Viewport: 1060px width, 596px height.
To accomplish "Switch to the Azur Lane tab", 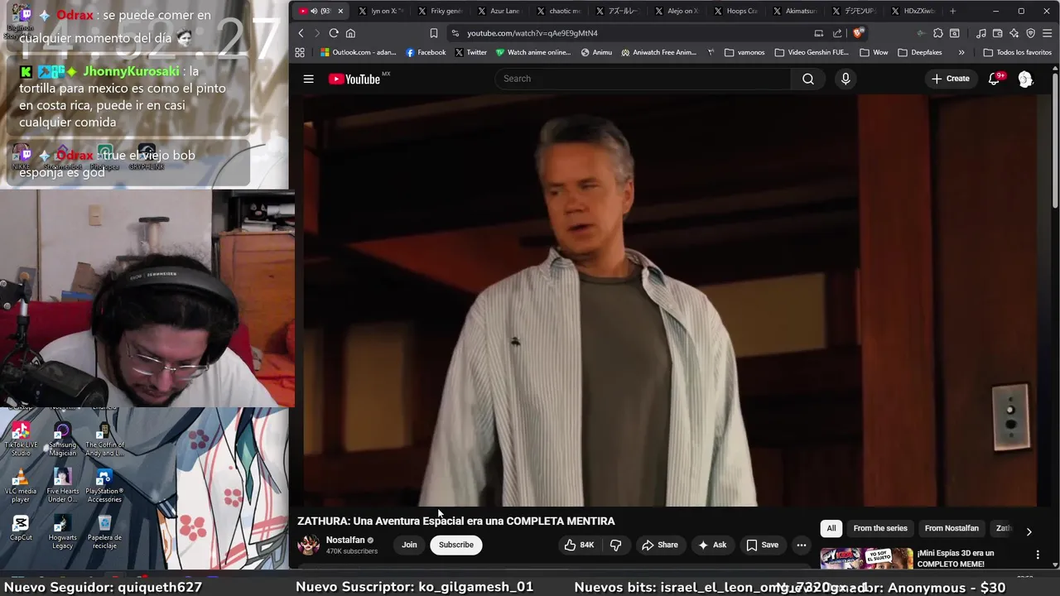I will (499, 11).
